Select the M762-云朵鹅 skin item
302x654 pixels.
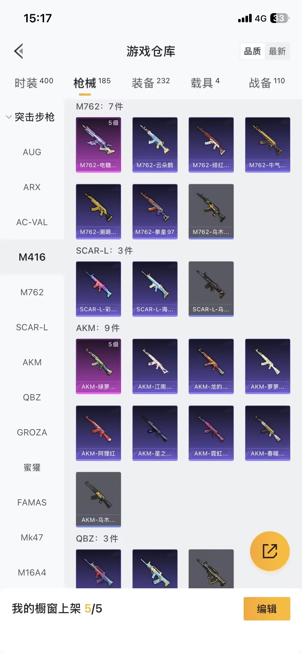155,145
